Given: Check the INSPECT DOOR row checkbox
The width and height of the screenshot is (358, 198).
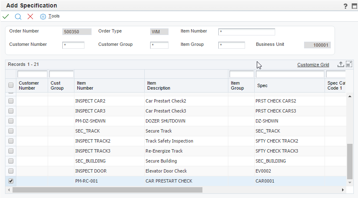Looking at the screenshot, I should (11, 171).
